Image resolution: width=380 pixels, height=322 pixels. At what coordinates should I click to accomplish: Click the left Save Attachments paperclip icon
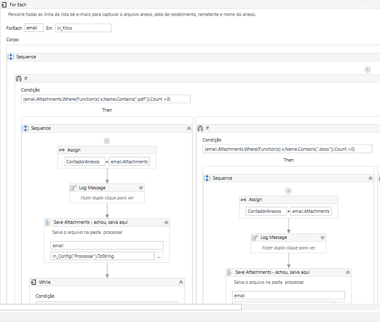(48, 222)
